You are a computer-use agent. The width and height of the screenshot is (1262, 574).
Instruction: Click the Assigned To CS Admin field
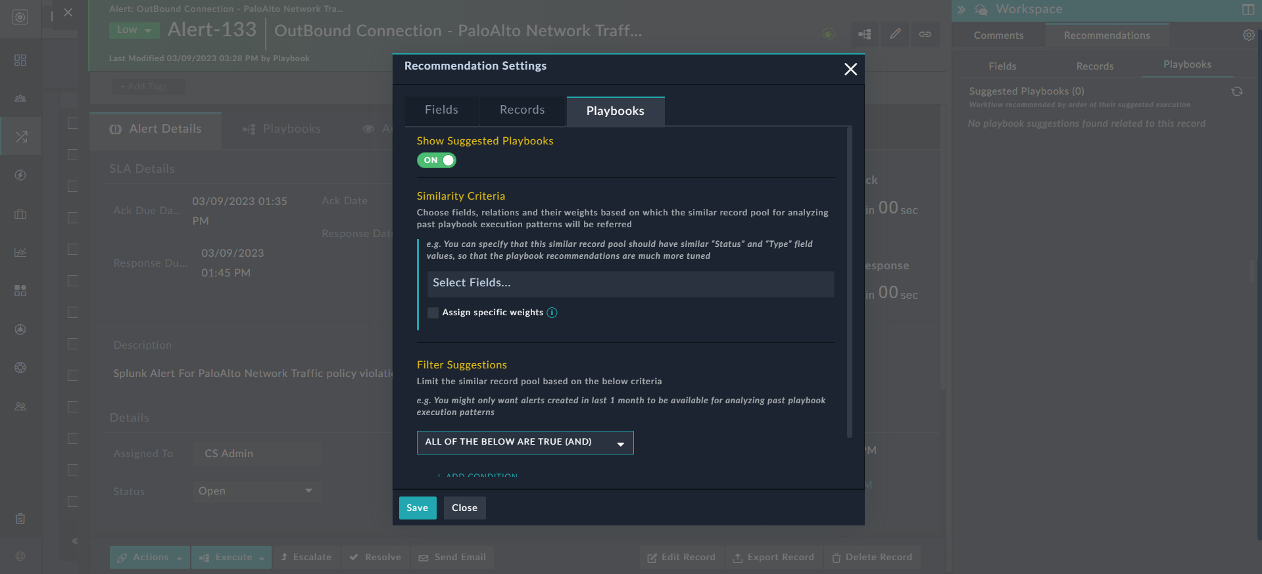tap(256, 454)
